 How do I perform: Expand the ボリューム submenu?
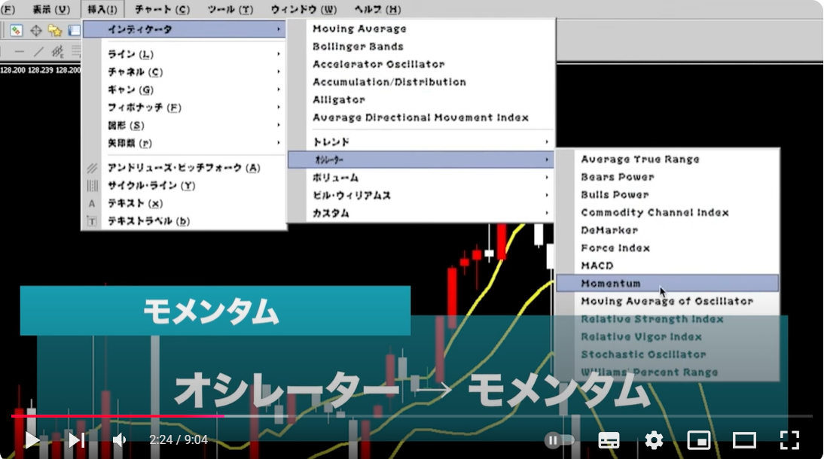click(421, 178)
